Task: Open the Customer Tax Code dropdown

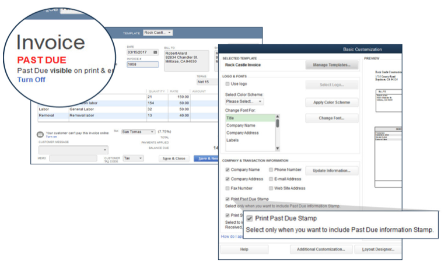Action: 134,158
